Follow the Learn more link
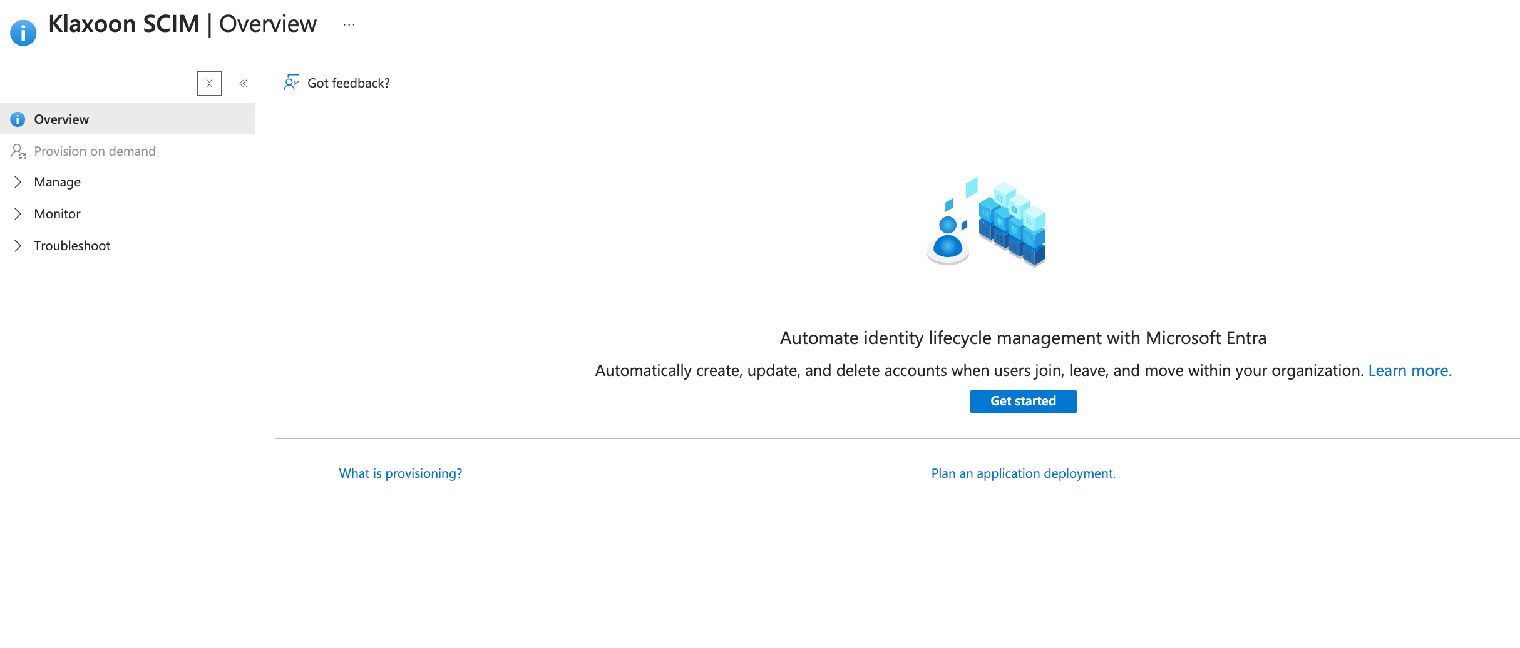Image resolution: width=1520 pixels, height=648 pixels. [x=1409, y=371]
